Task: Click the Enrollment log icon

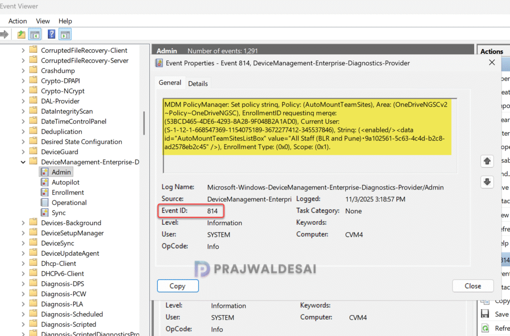Action: point(44,192)
